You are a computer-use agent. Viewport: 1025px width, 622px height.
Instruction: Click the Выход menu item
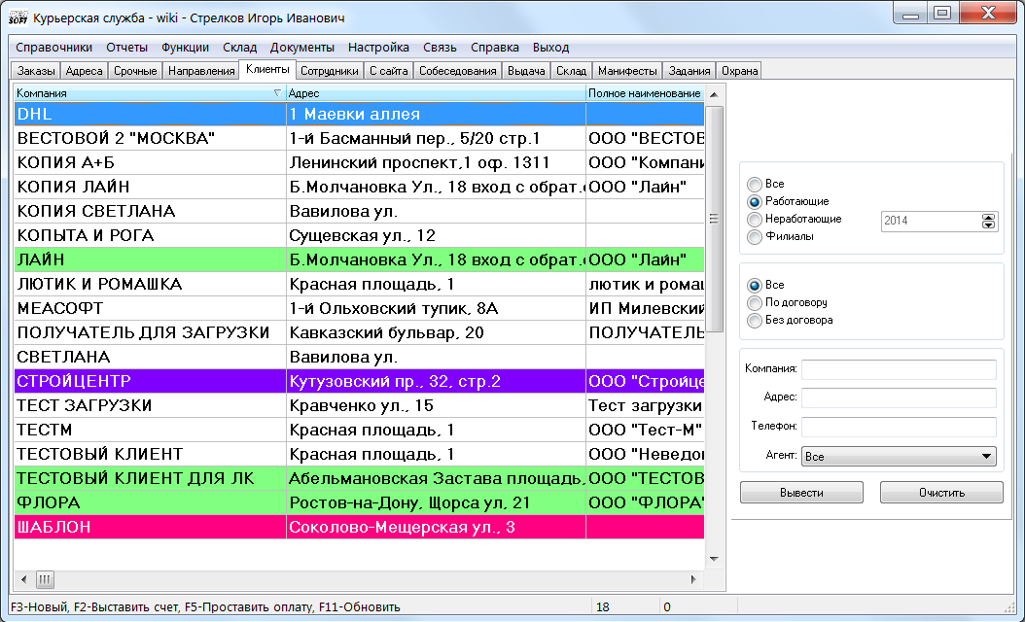(551, 47)
